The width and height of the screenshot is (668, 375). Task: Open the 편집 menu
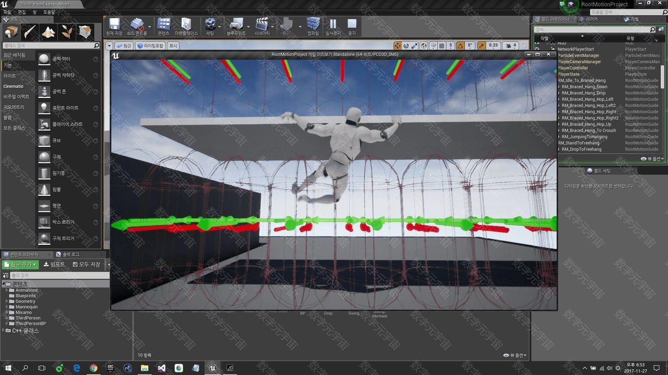[x=21, y=12]
